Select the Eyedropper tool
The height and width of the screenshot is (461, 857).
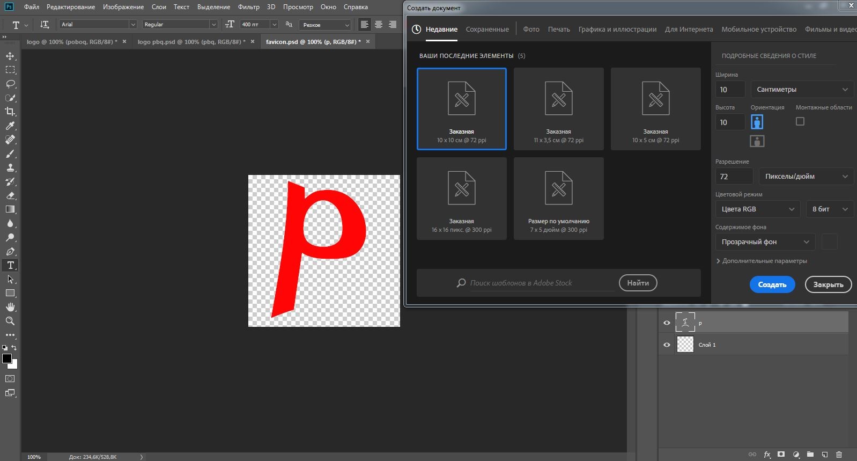coord(10,126)
